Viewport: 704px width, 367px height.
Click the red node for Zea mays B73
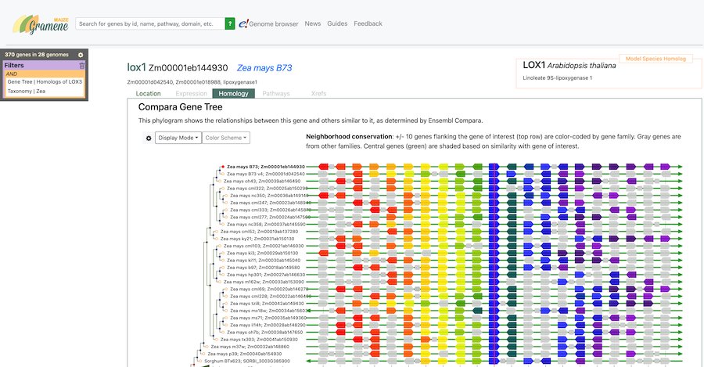(x=223, y=167)
